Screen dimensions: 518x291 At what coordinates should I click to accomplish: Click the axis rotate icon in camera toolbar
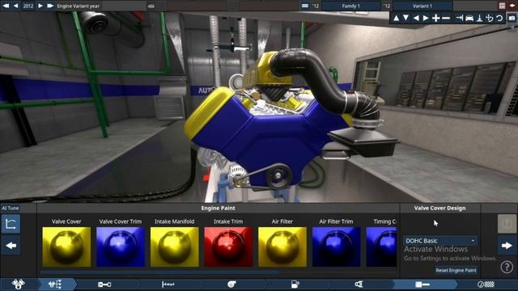click(x=489, y=18)
